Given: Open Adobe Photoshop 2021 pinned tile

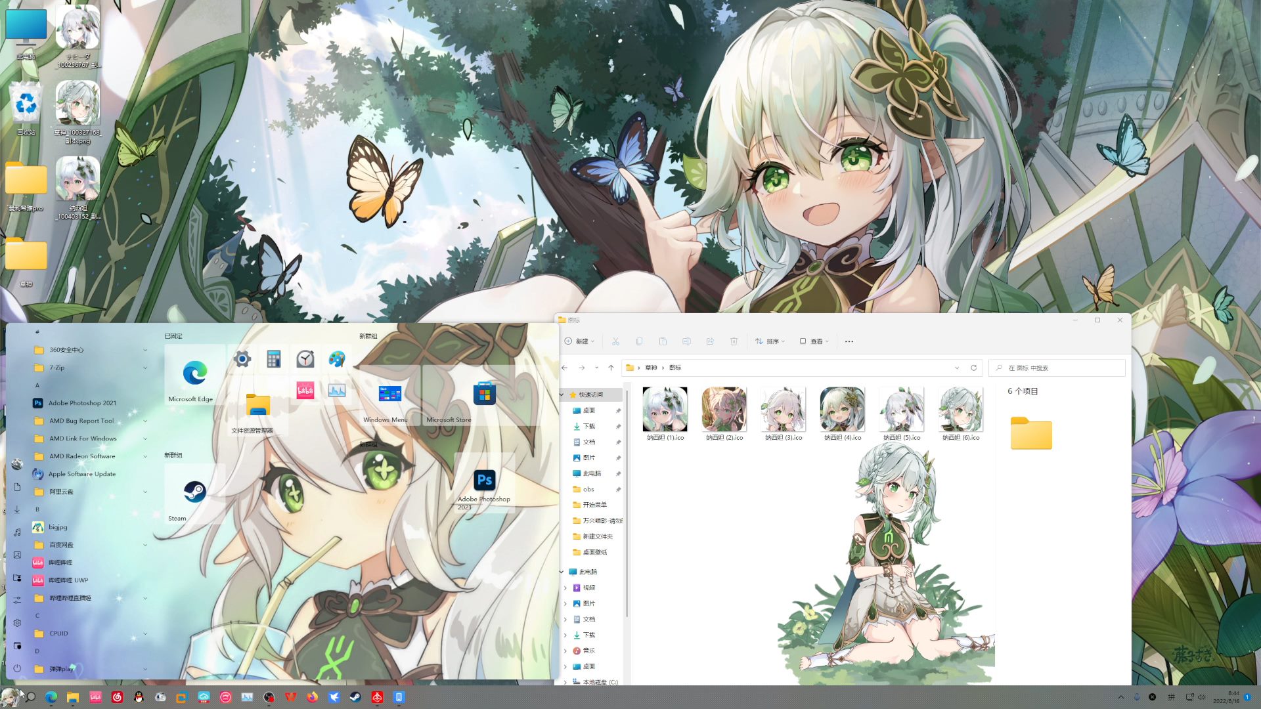Looking at the screenshot, I should tap(484, 481).
